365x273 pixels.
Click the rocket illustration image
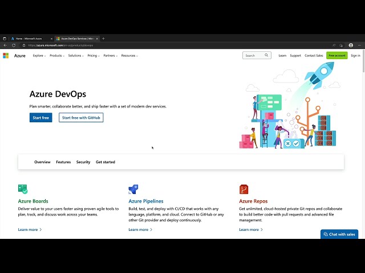(x=287, y=105)
